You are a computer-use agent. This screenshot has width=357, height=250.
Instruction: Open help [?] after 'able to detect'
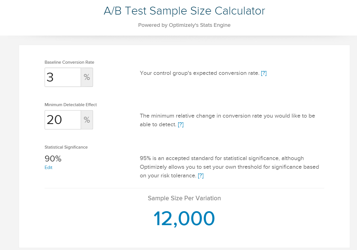[181, 125]
